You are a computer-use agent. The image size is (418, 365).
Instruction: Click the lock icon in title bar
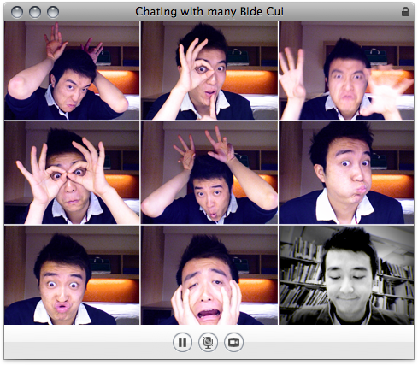pos(405,12)
